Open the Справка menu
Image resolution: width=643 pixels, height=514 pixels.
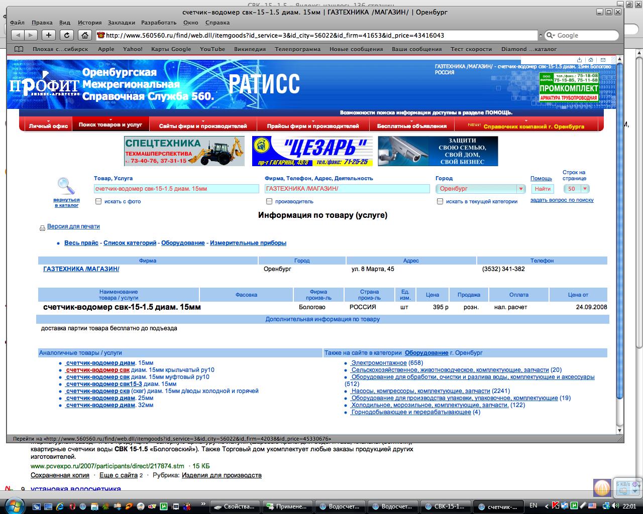(218, 23)
